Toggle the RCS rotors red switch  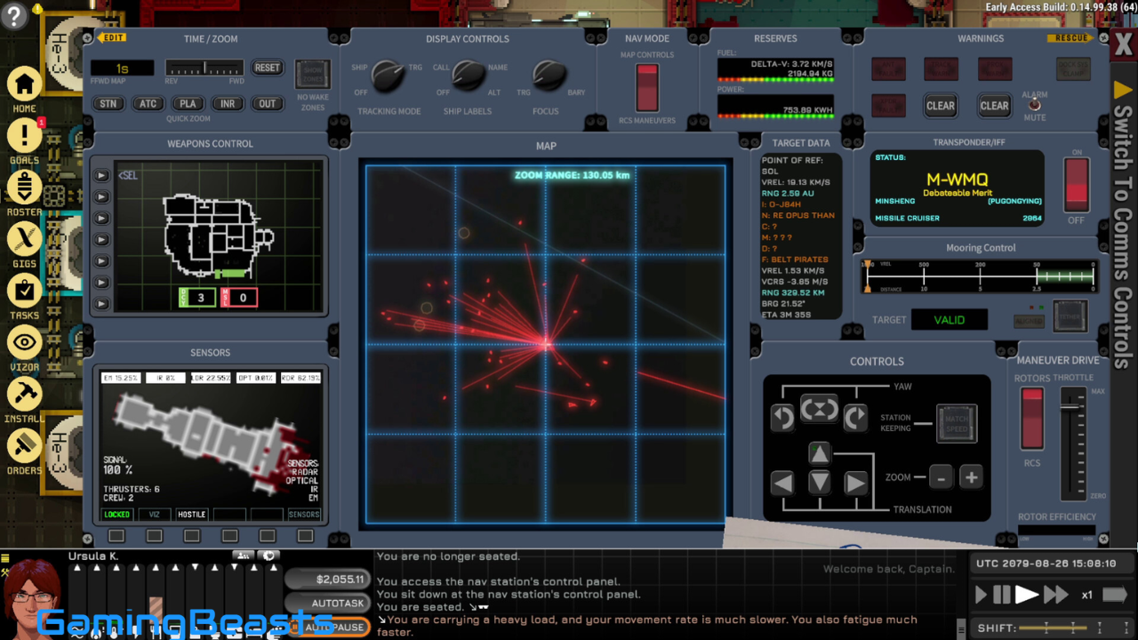coord(1032,418)
